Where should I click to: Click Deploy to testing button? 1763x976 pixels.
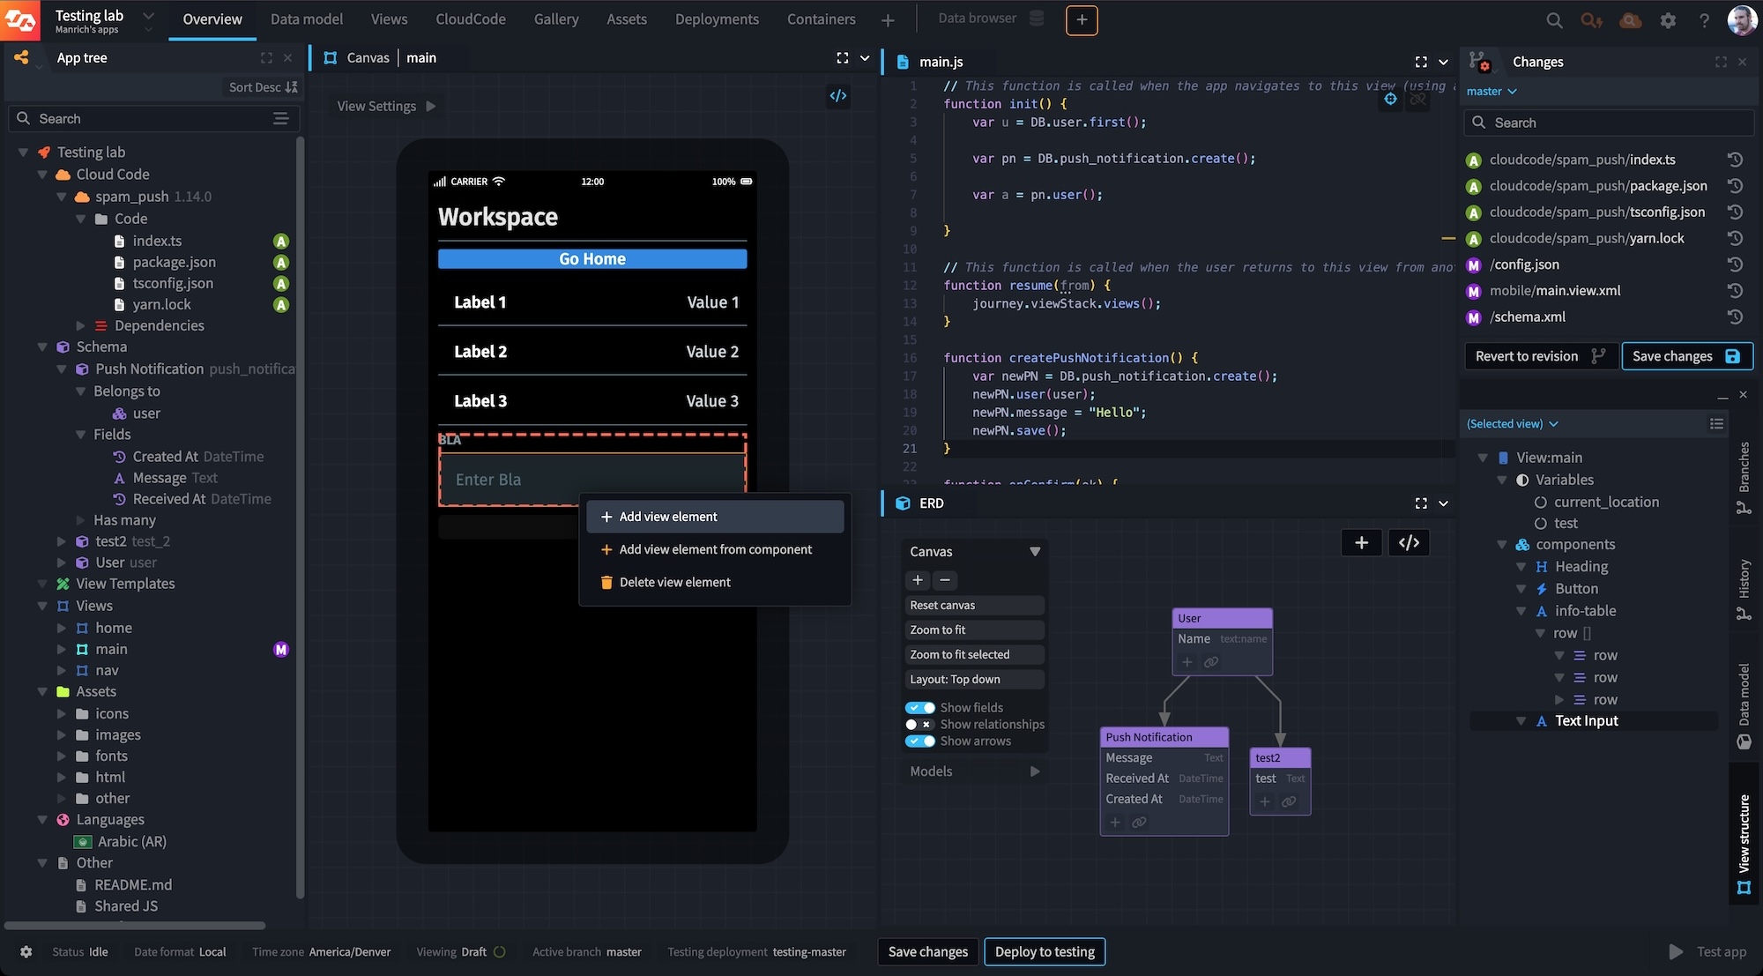(x=1045, y=951)
